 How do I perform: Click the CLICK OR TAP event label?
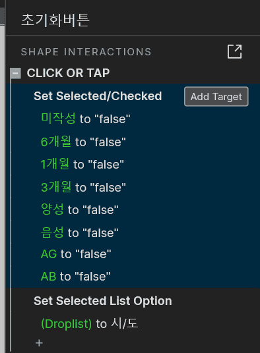tap(68, 73)
